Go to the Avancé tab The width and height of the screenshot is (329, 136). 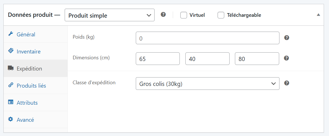pos(25,120)
